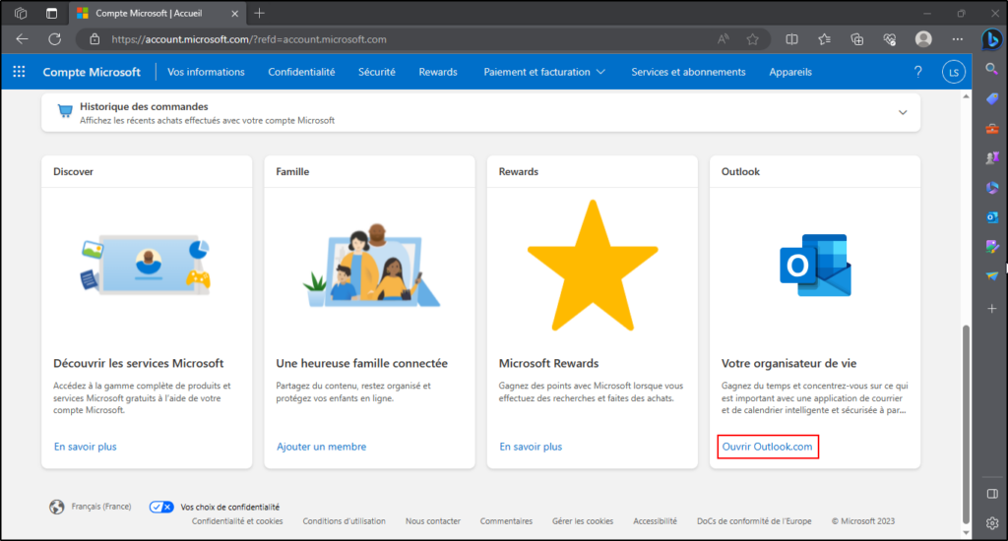Click En savoir plus under Rewards
Viewport: 1008px width, 541px height.
[x=531, y=447]
